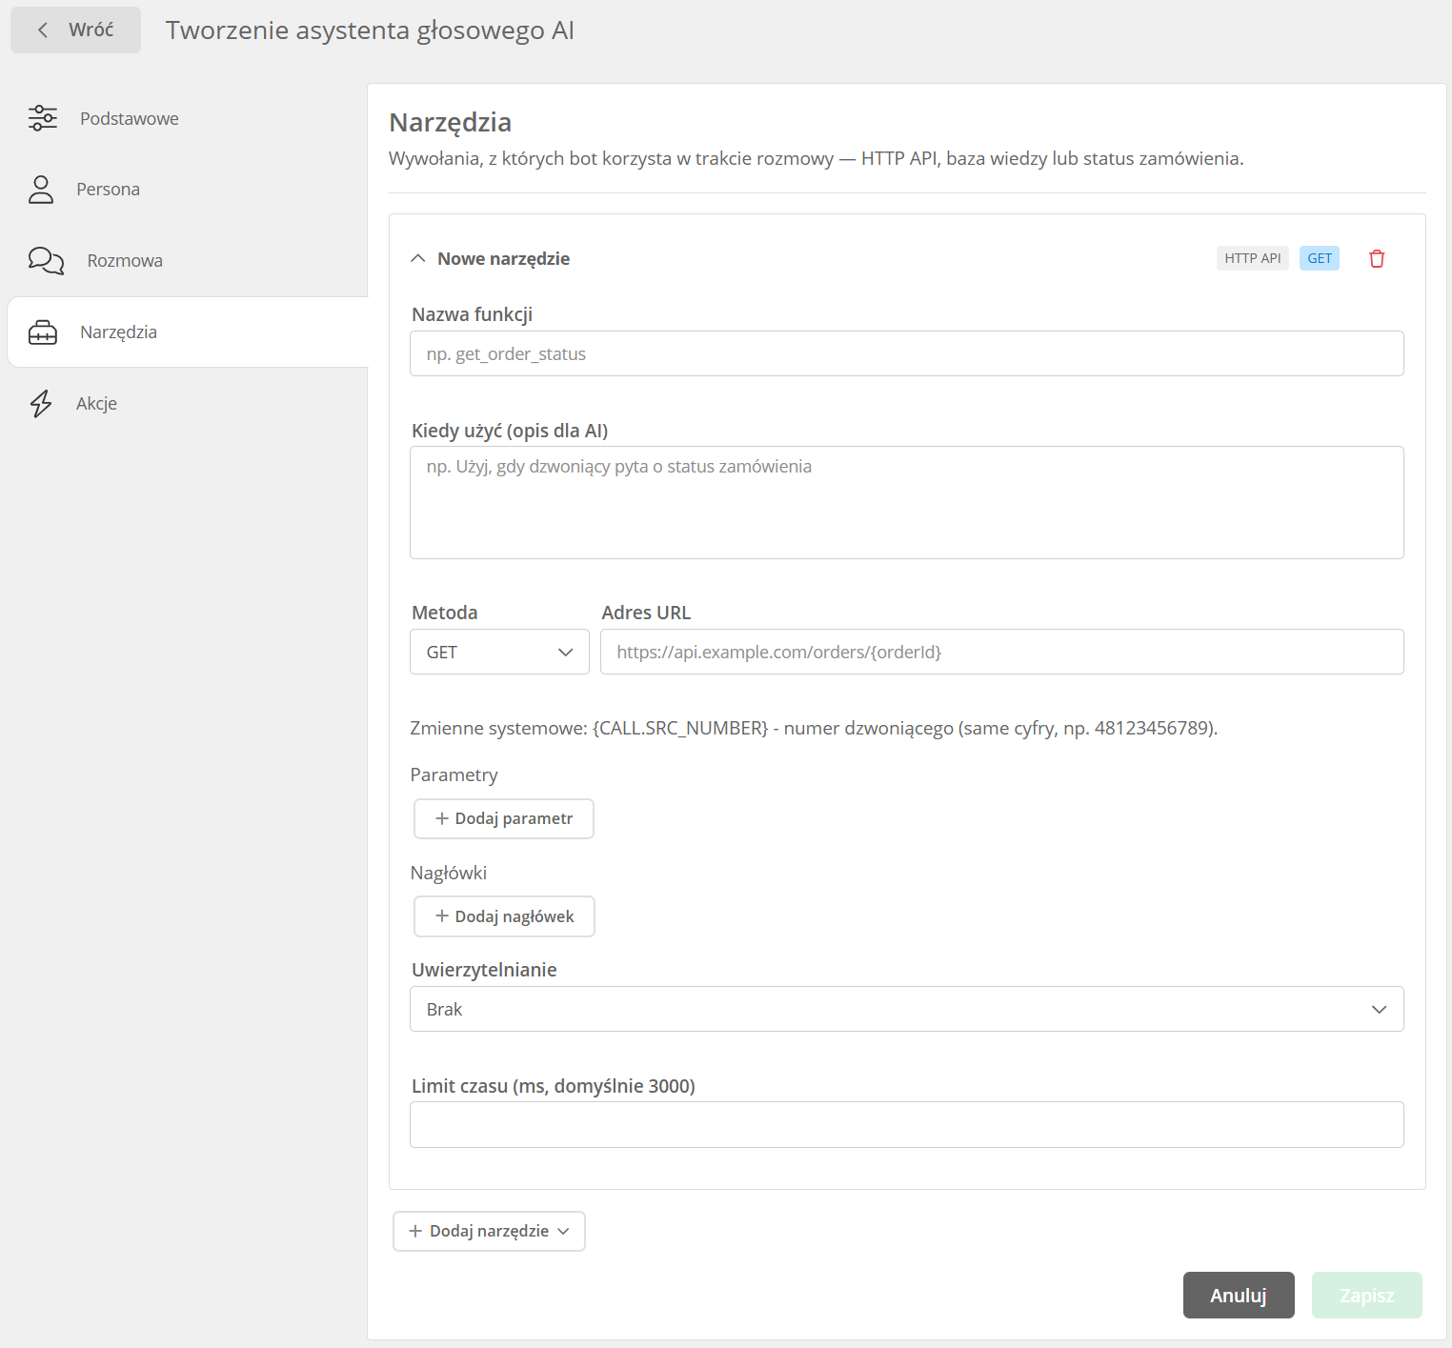Click Dodaj nagłówek button
This screenshot has width=1452, height=1348.
pyautogui.click(x=504, y=916)
